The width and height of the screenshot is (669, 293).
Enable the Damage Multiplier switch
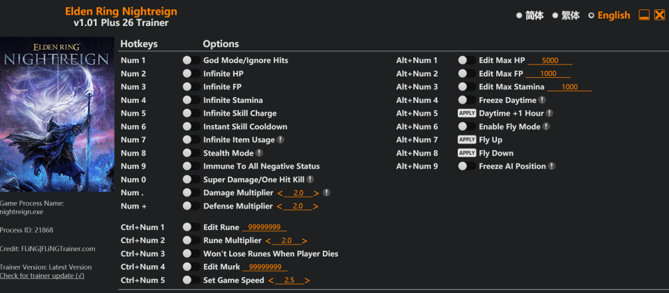click(x=191, y=193)
